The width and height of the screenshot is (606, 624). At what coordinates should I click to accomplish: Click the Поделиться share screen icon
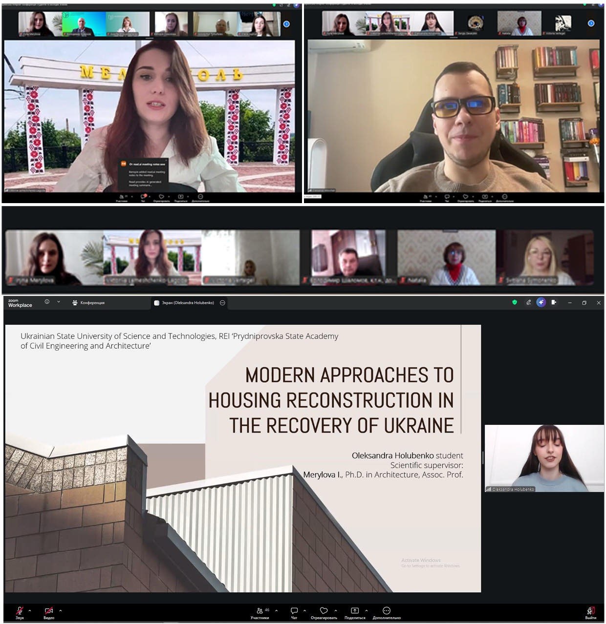[355, 611]
